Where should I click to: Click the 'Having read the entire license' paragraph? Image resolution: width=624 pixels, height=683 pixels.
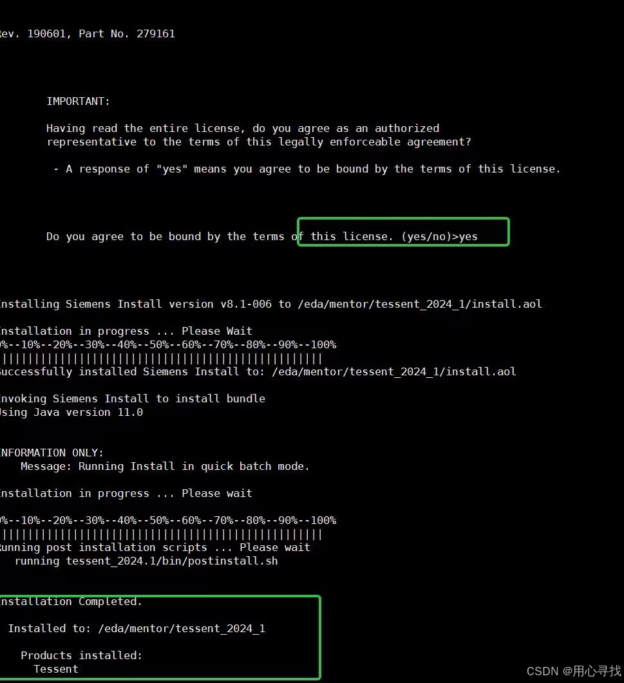[x=259, y=135]
